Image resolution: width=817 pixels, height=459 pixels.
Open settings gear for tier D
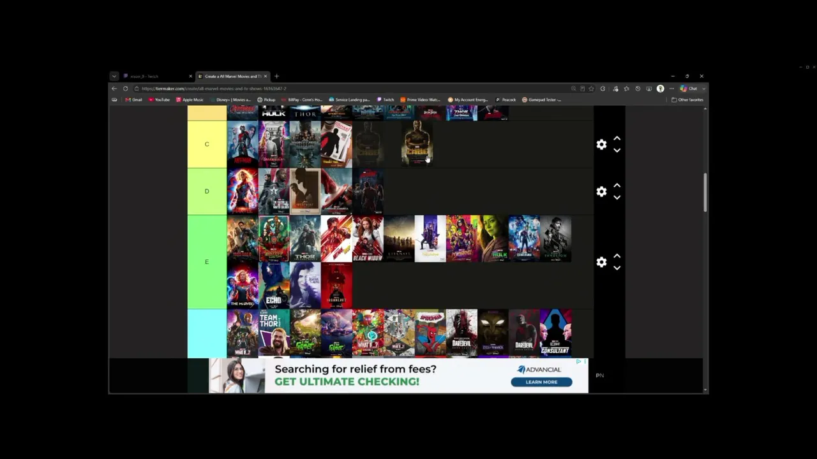(x=601, y=192)
